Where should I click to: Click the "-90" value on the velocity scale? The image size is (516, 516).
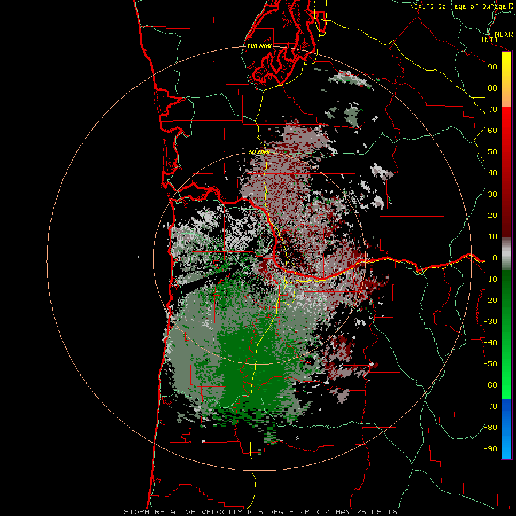tap(490, 449)
